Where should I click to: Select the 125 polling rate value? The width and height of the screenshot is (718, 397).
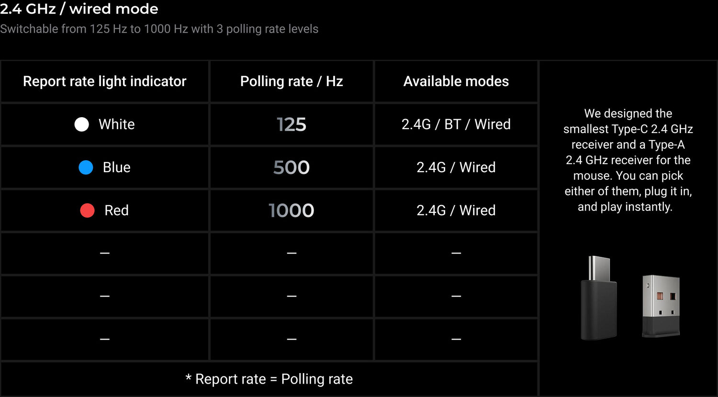292,124
